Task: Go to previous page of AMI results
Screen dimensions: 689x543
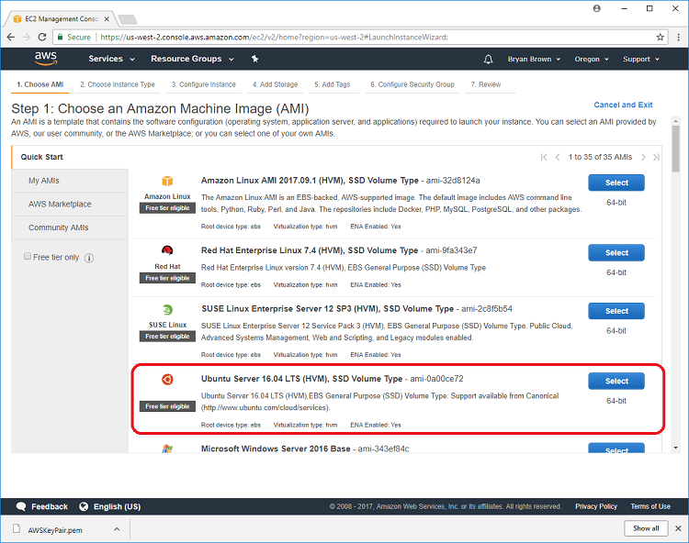Action: pyautogui.click(x=558, y=157)
